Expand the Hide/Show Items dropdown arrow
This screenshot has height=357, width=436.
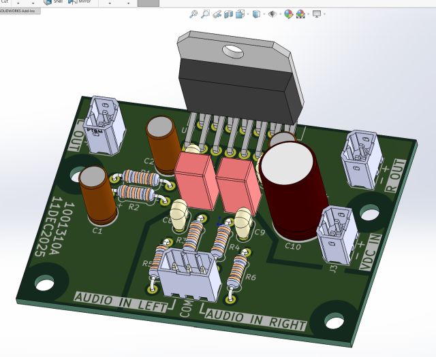[280, 14]
